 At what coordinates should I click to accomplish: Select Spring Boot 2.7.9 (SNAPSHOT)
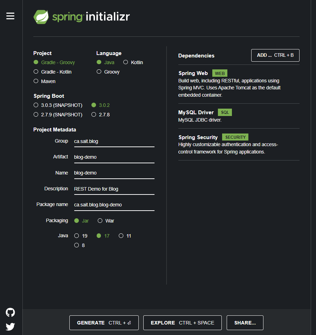(58, 115)
